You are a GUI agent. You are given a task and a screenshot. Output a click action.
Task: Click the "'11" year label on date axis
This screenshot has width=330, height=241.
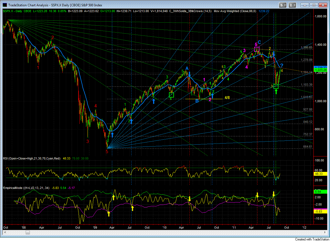point(234,228)
